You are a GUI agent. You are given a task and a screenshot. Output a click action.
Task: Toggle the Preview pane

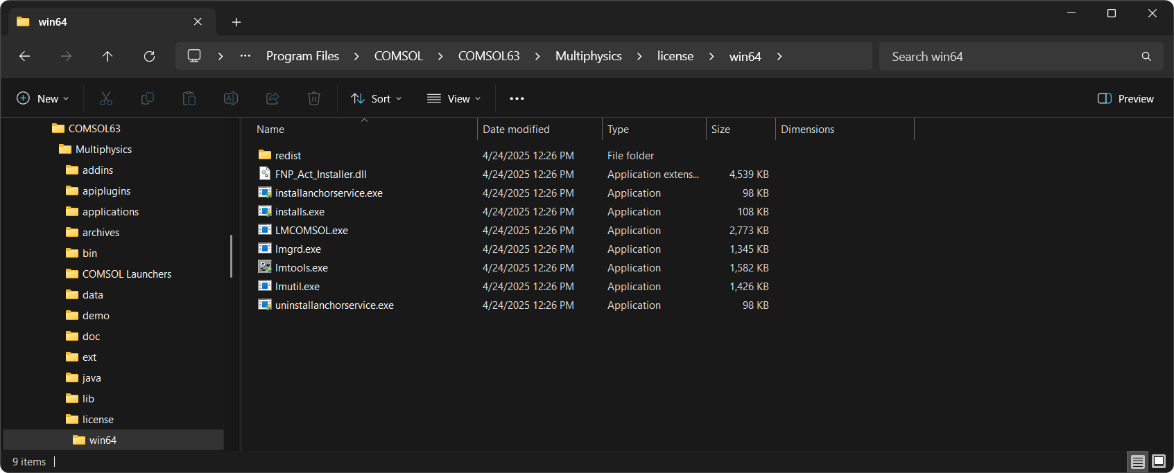tap(1125, 98)
